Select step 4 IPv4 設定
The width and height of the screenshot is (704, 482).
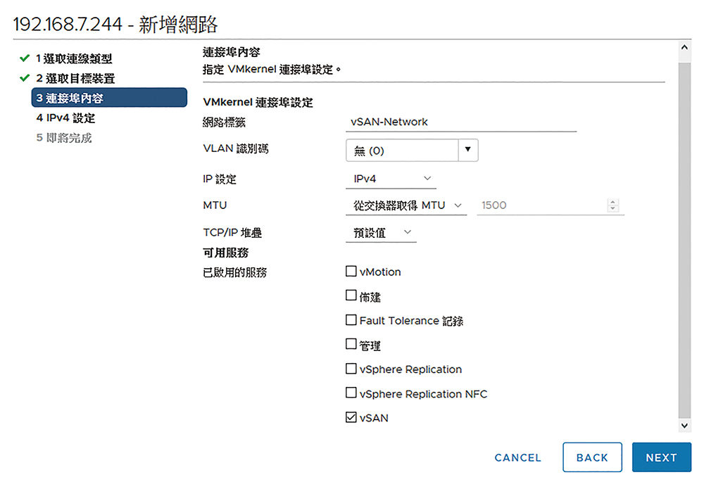click(65, 118)
